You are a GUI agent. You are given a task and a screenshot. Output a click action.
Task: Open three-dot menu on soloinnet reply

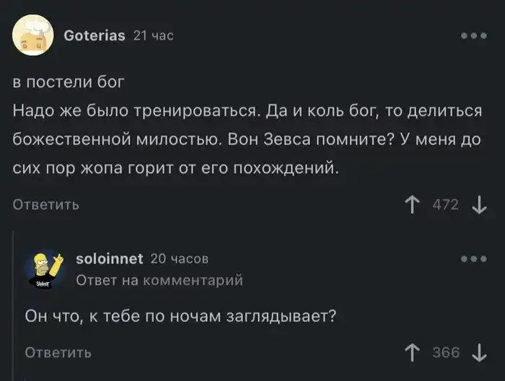click(x=473, y=259)
